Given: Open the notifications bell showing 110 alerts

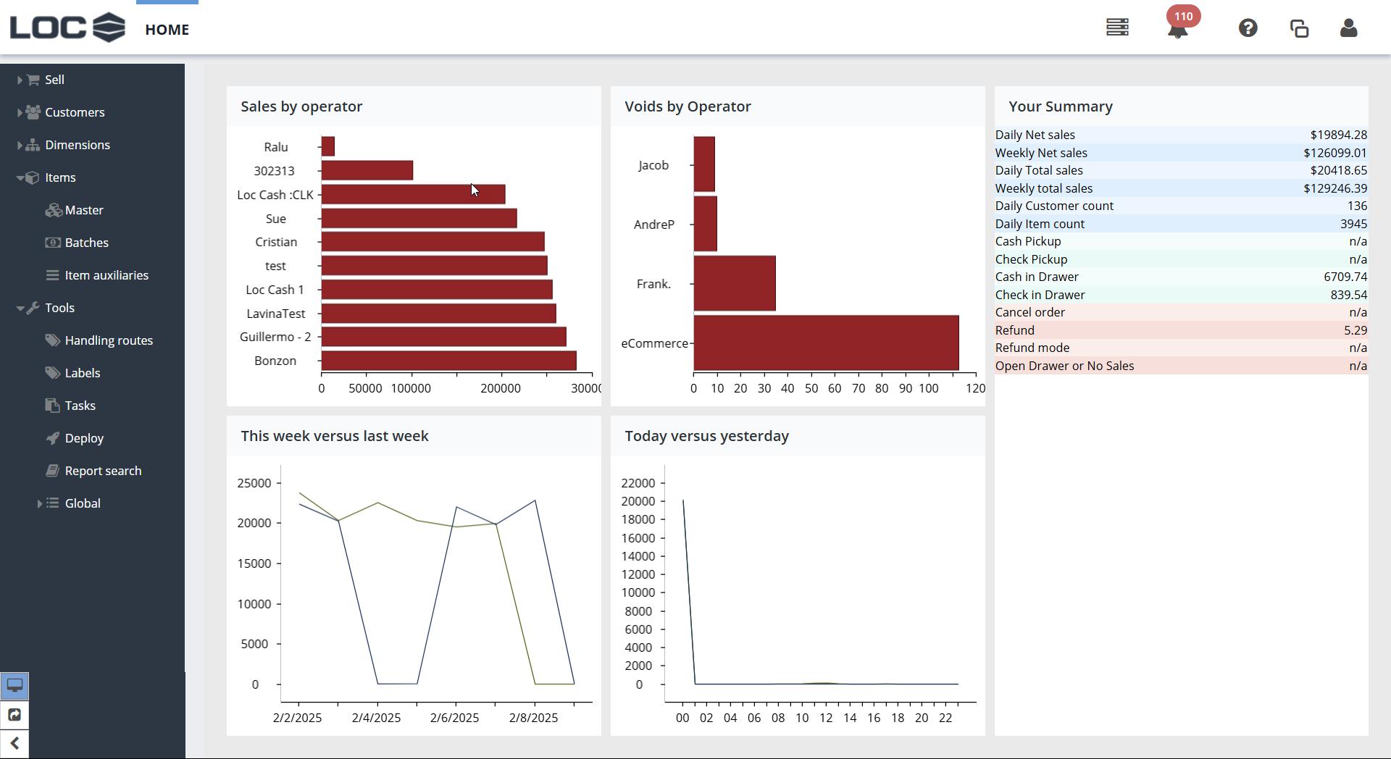Looking at the screenshot, I should tap(1176, 28).
